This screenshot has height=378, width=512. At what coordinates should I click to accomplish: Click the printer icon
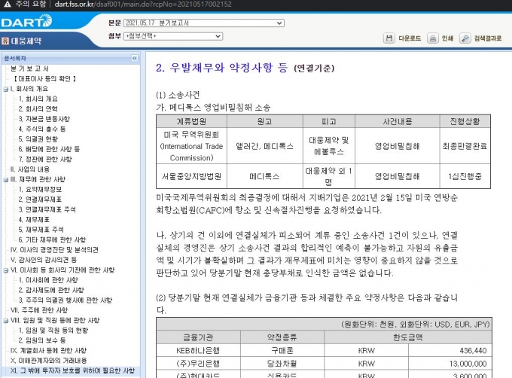[x=433, y=38]
